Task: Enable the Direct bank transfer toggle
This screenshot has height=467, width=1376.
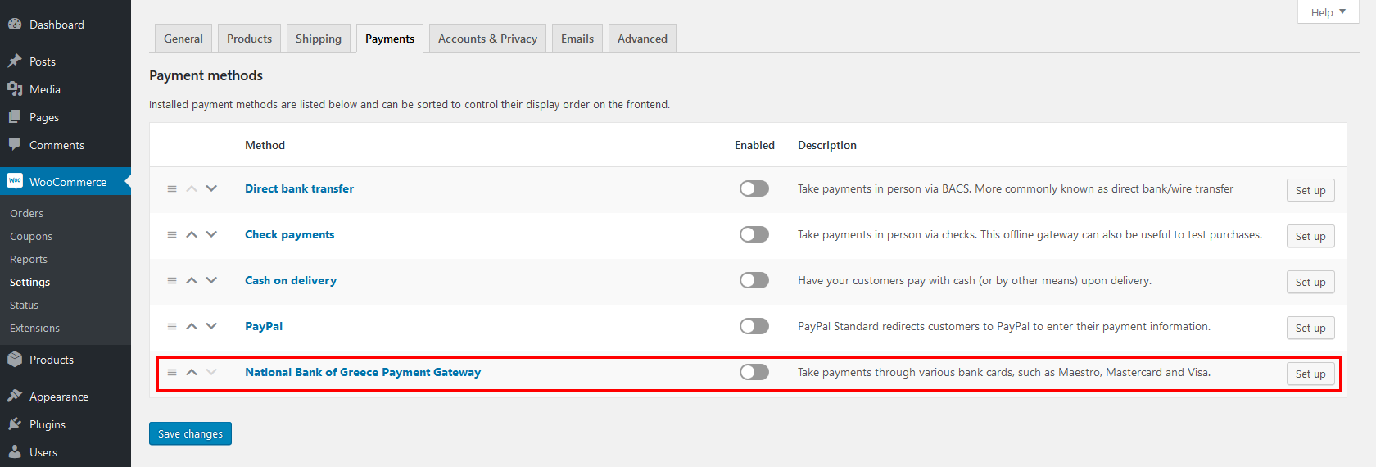Action: click(x=754, y=188)
